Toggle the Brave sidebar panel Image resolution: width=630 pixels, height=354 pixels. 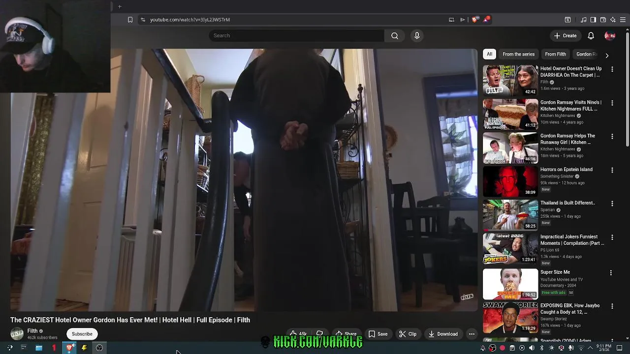point(593,20)
